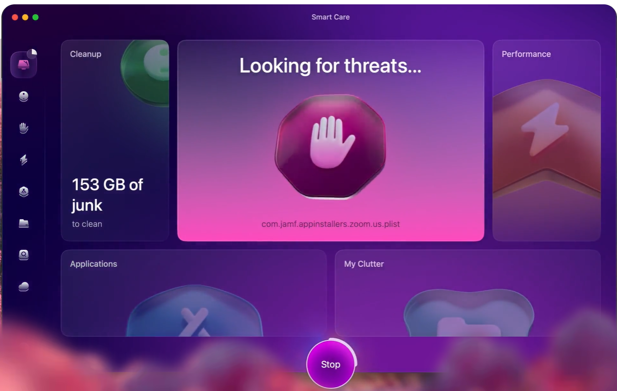Select the Performance lightning sidebar icon
Viewport: 617px width, 391px height.
click(x=24, y=160)
